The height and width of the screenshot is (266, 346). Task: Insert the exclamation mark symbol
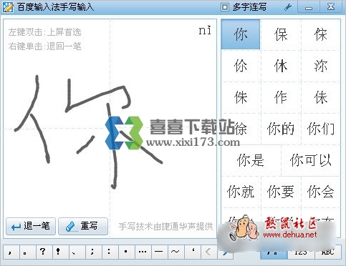pos(60,252)
